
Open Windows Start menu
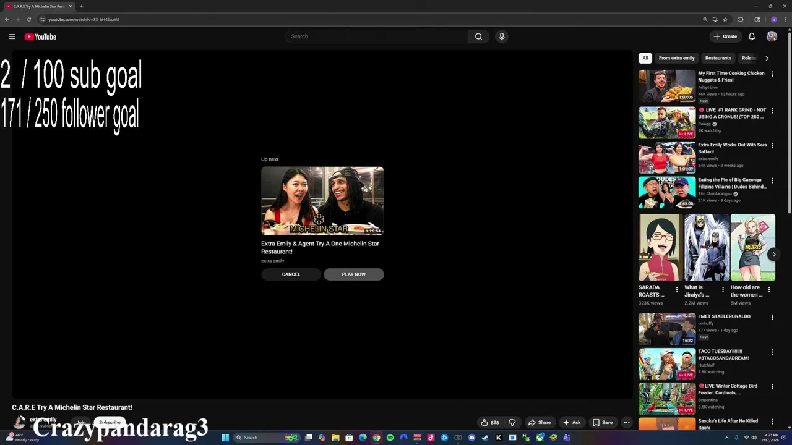[225, 438]
